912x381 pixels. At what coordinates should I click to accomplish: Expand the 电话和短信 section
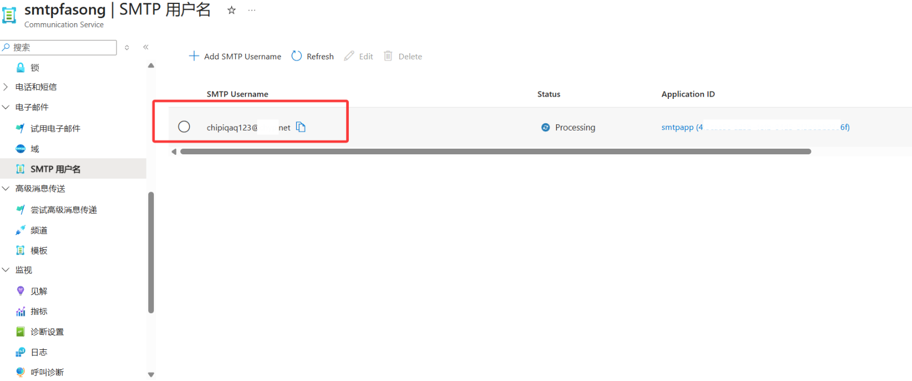6,87
